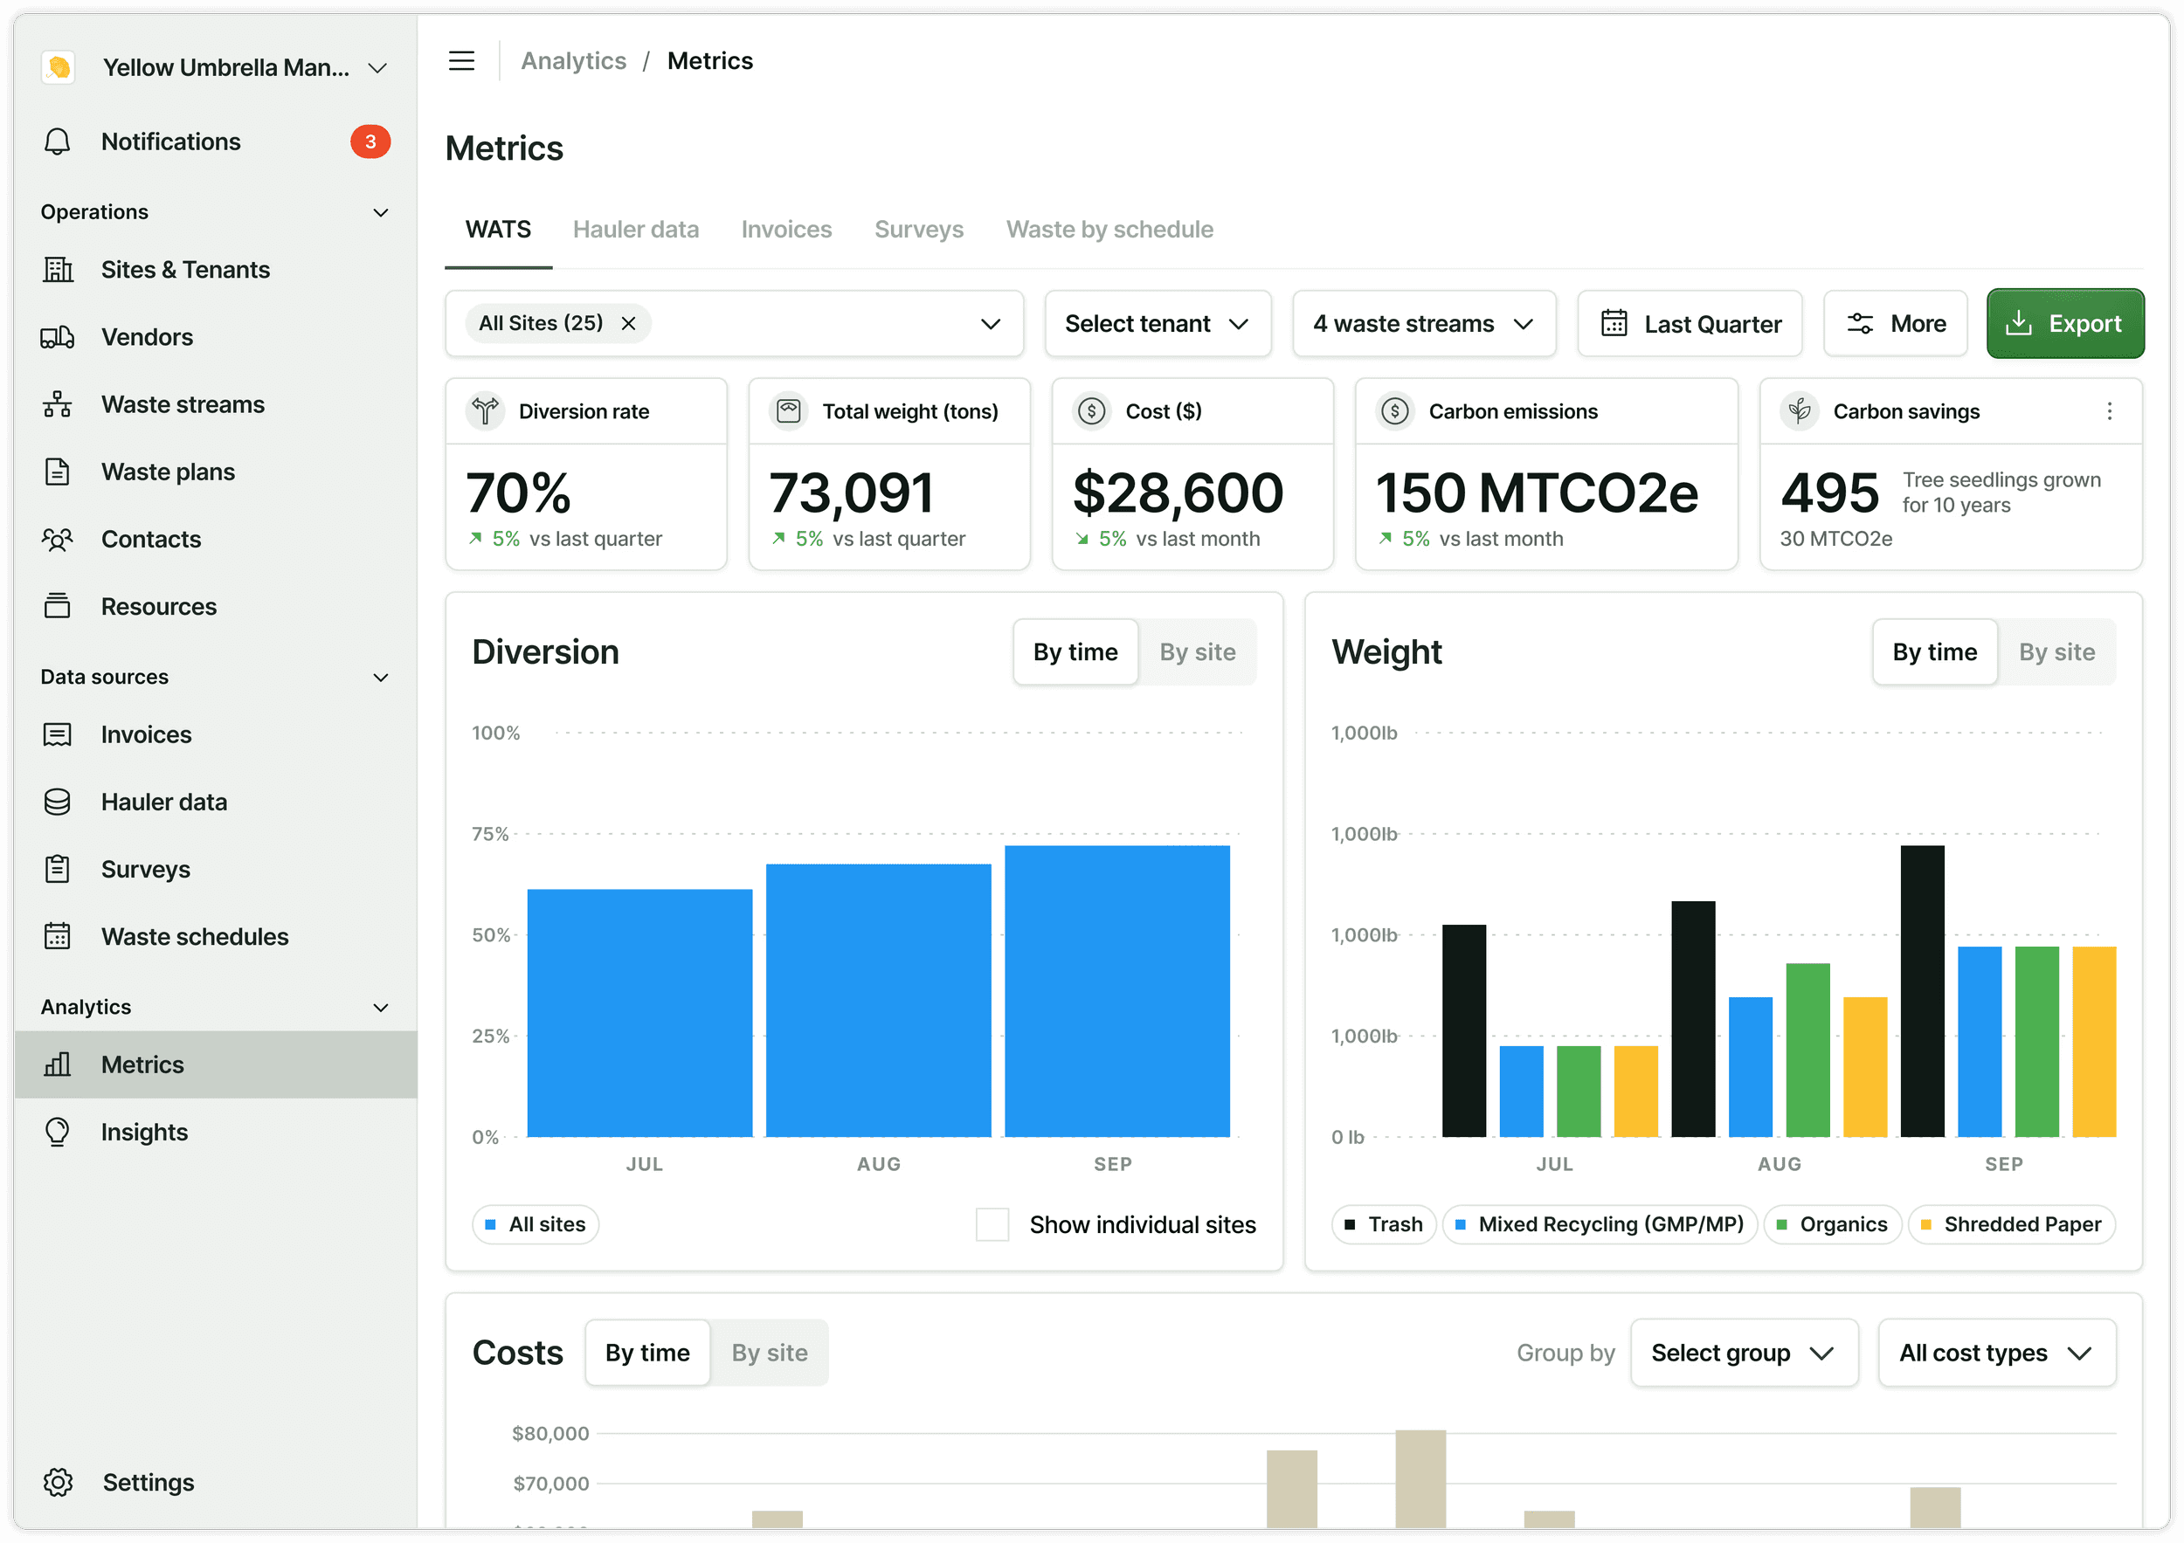Click the Waste streams hierarchy icon

[x=57, y=405]
